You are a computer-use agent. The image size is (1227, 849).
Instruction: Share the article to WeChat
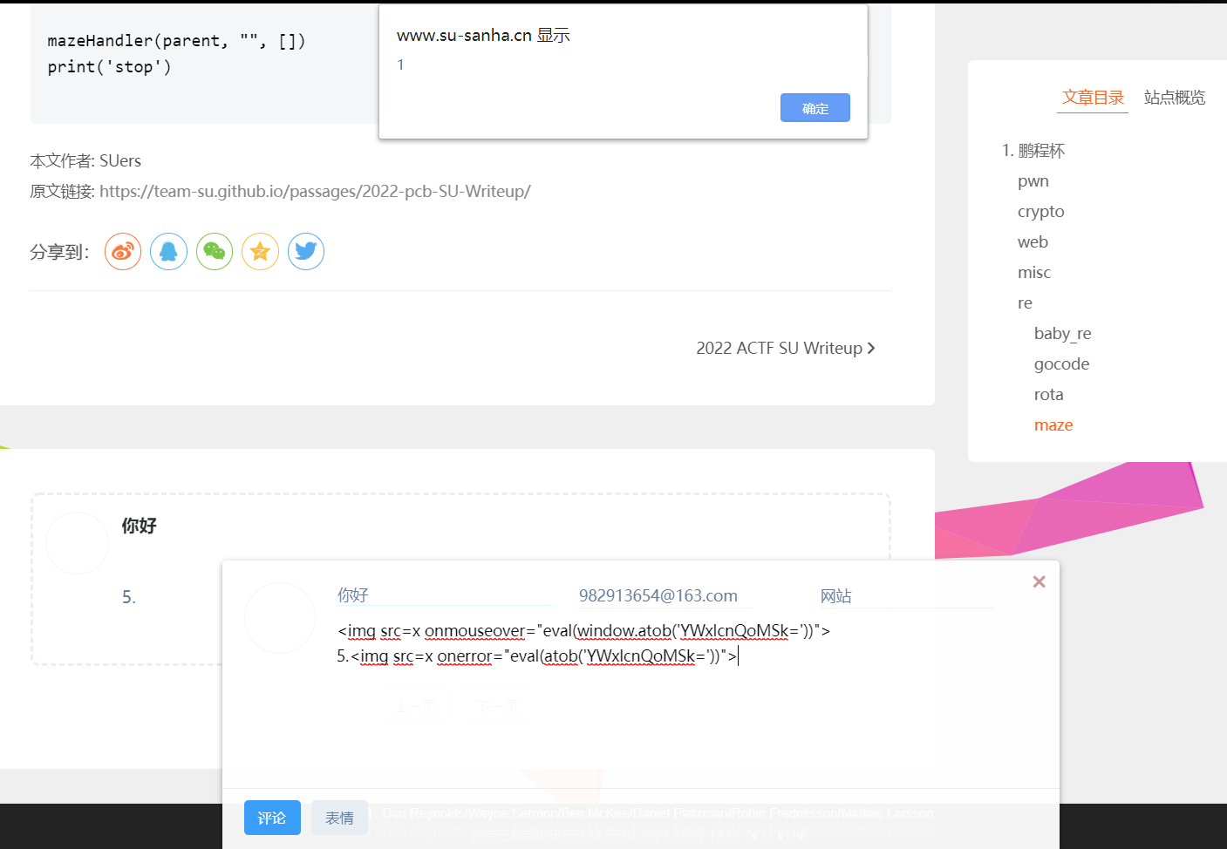point(215,251)
